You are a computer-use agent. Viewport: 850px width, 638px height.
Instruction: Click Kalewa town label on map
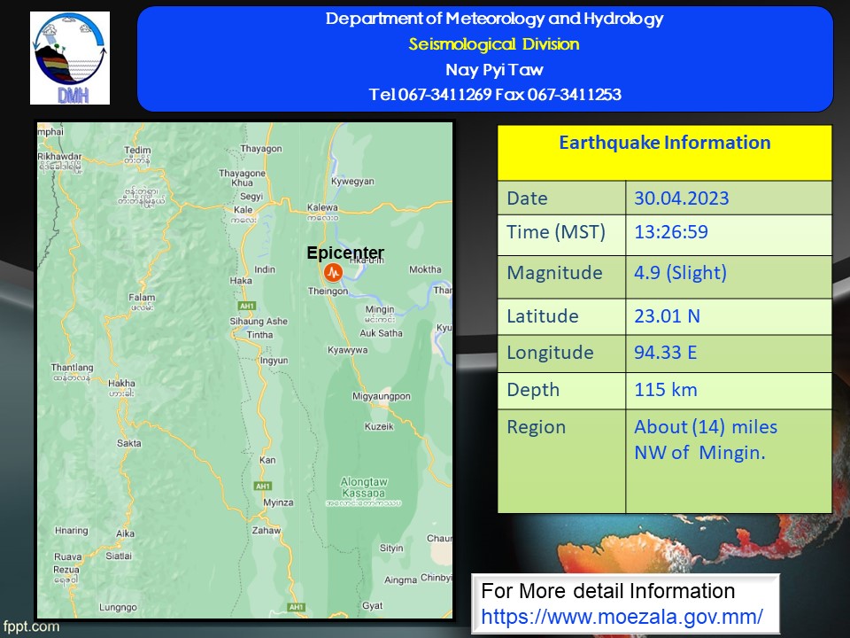point(322,207)
